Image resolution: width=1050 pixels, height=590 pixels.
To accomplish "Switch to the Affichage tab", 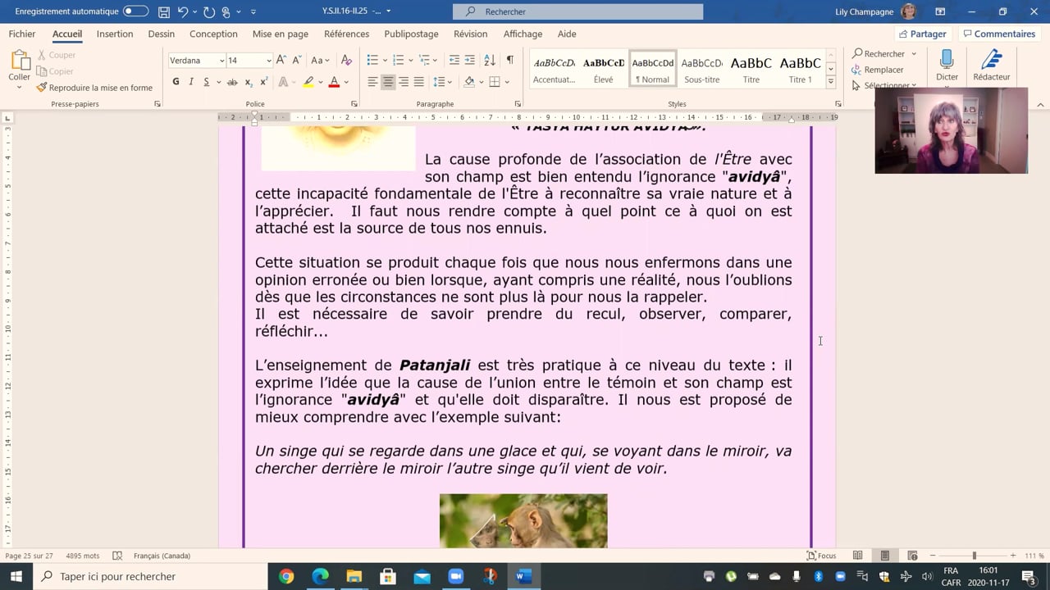I will 523,34.
